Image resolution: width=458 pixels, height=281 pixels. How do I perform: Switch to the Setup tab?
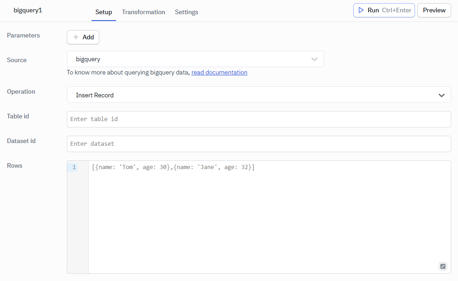103,12
